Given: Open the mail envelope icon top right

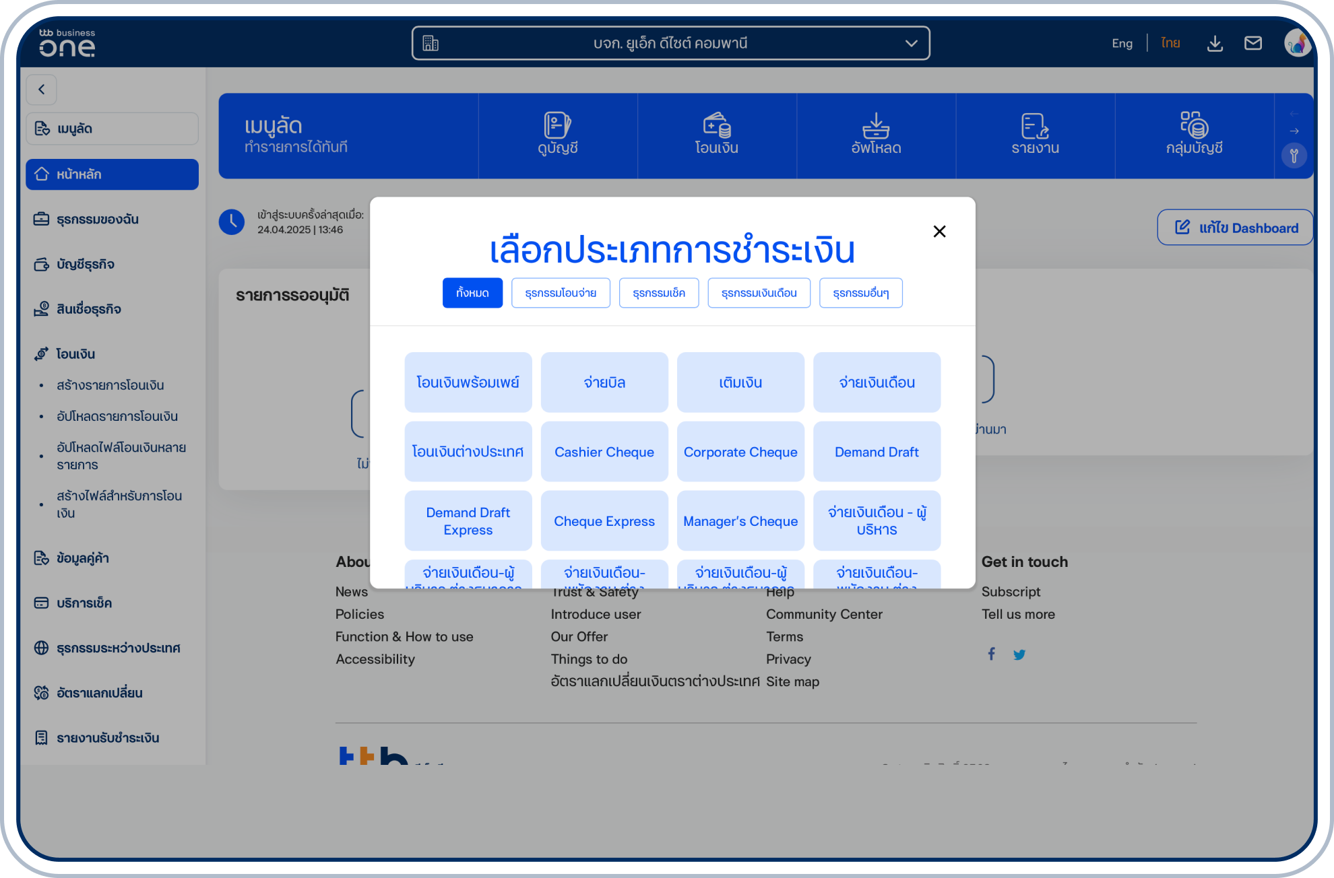Looking at the screenshot, I should 1253,42.
